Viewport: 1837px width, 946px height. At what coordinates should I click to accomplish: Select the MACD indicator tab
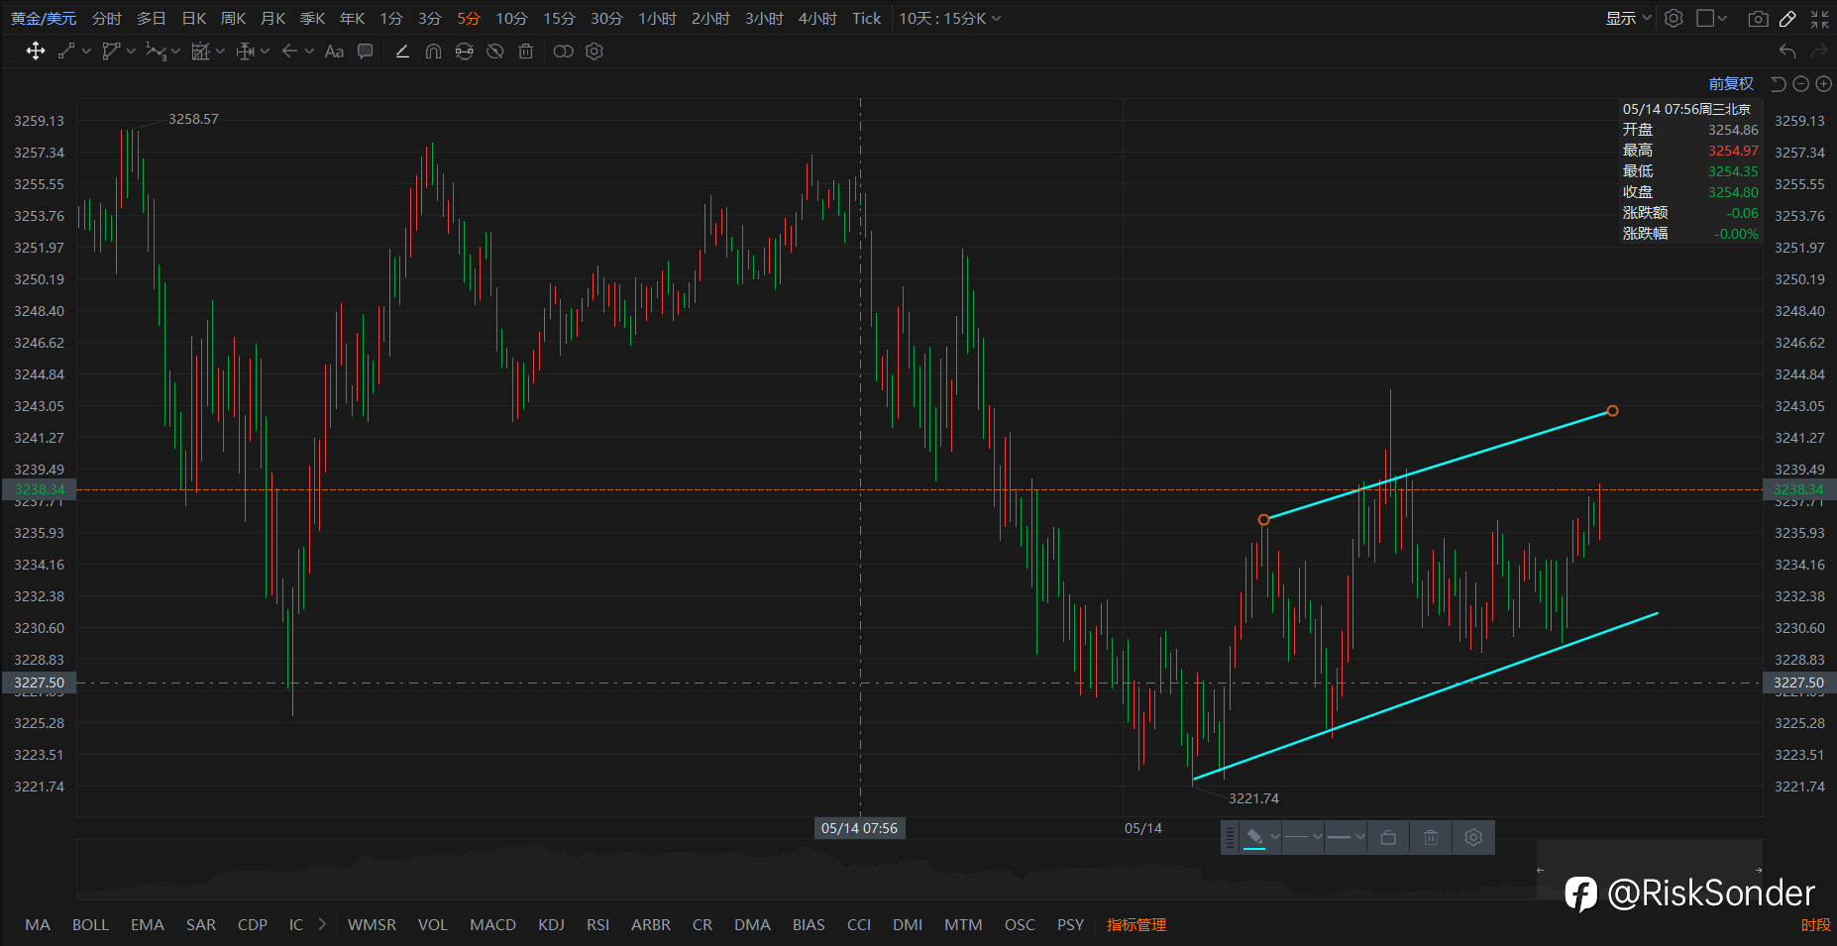coord(492,924)
